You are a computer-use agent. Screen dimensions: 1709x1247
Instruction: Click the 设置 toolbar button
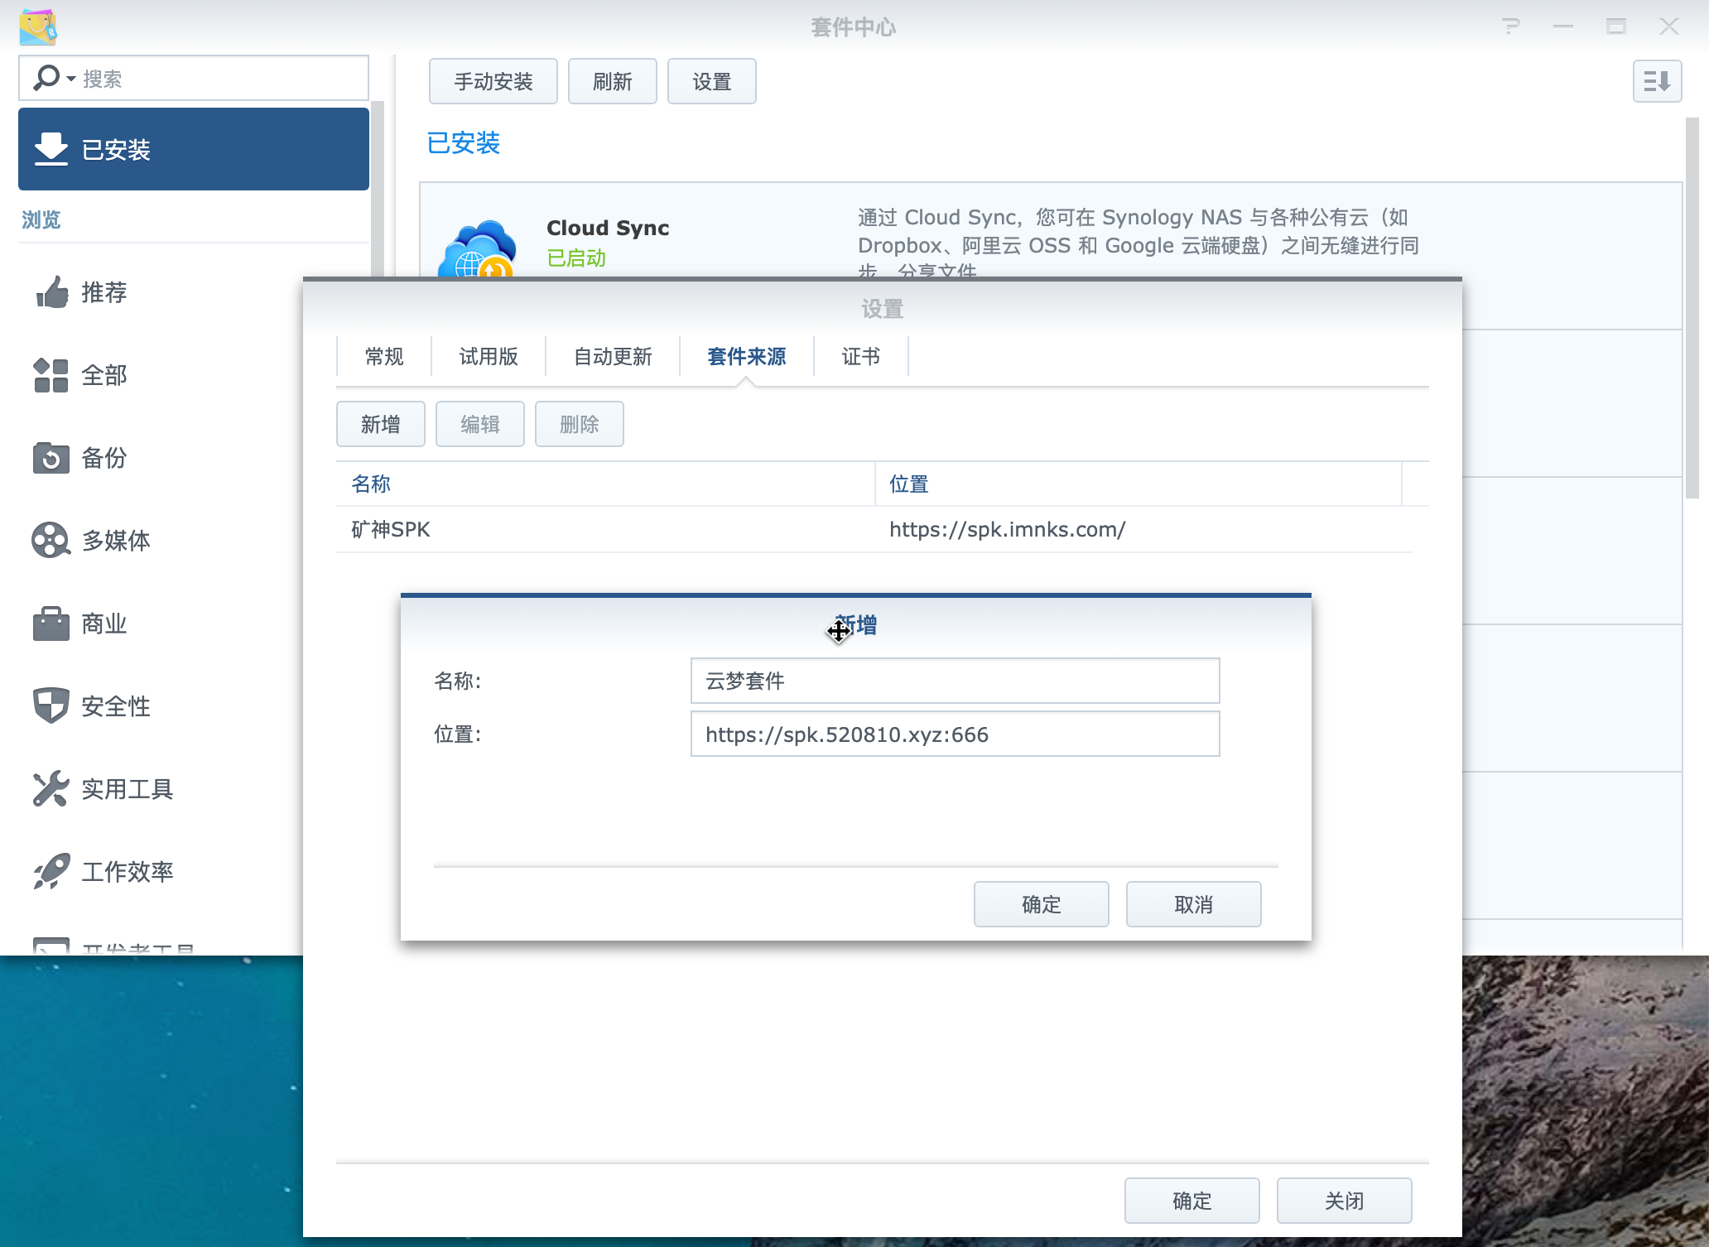coord(712,81)
